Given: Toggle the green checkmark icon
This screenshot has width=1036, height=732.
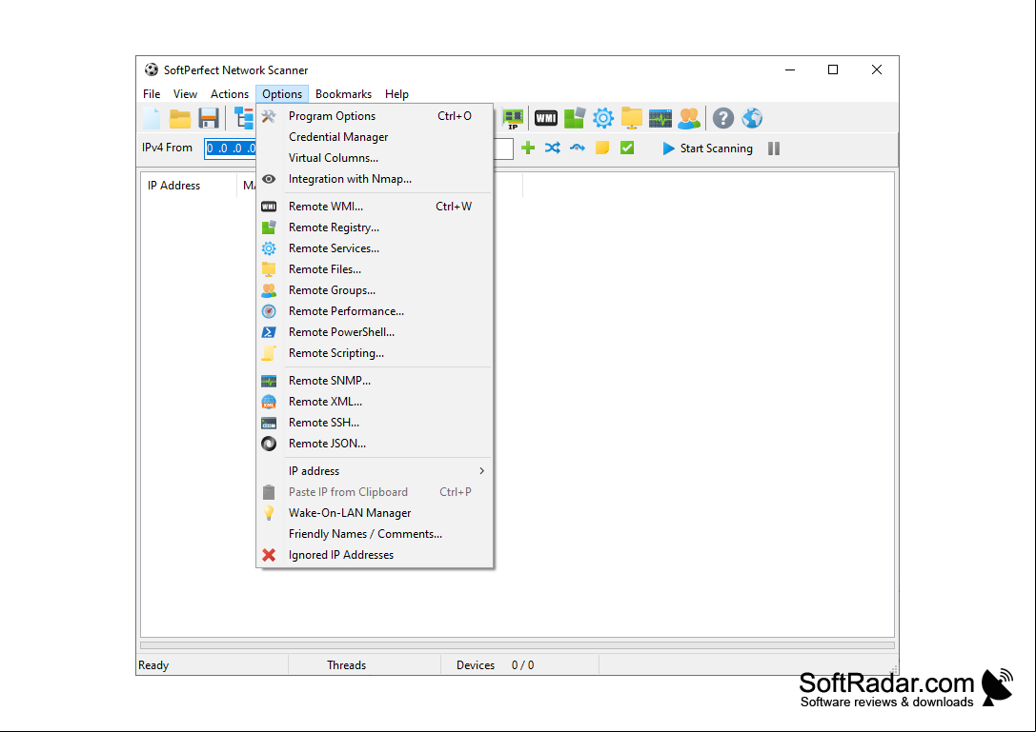Looking at the screenshot, I should click(627, 148).
